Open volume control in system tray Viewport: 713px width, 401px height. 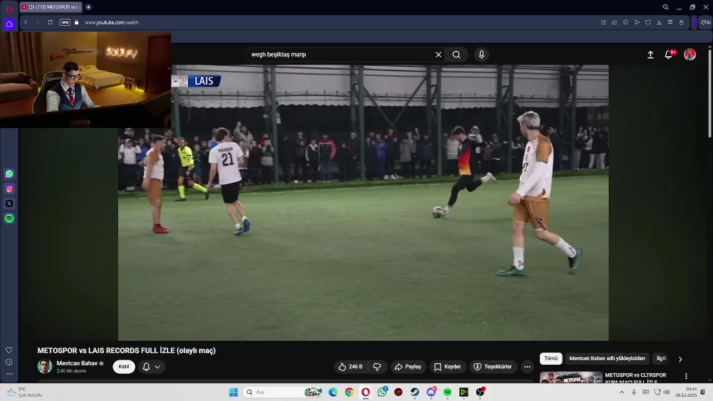[667, 392]
